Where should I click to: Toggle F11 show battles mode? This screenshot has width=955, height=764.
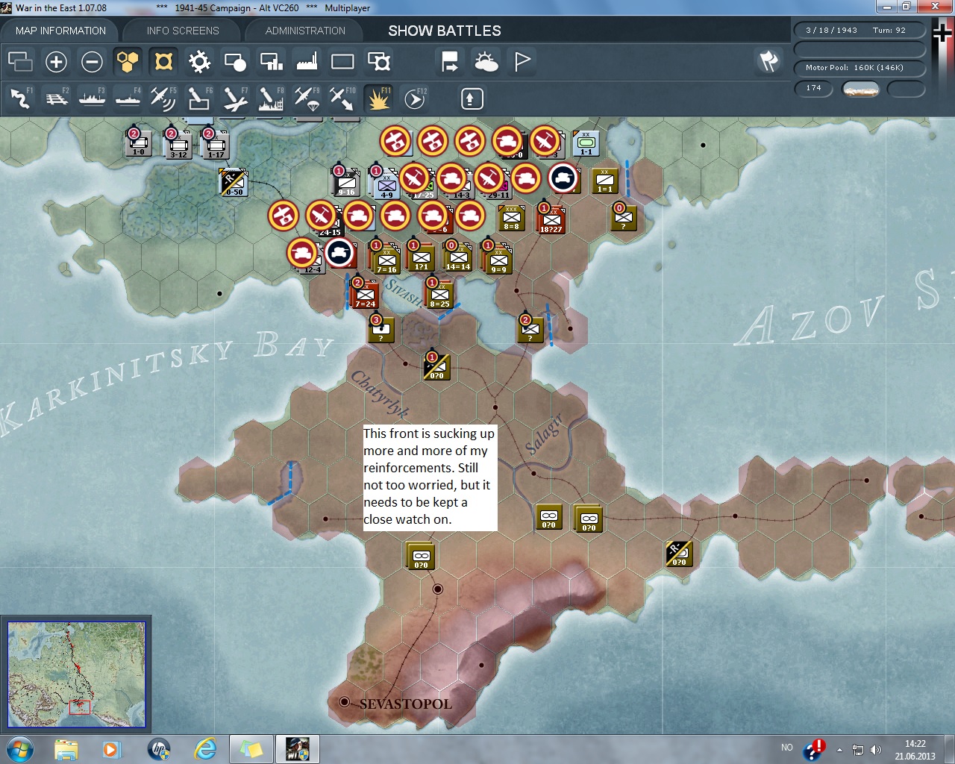378,98
